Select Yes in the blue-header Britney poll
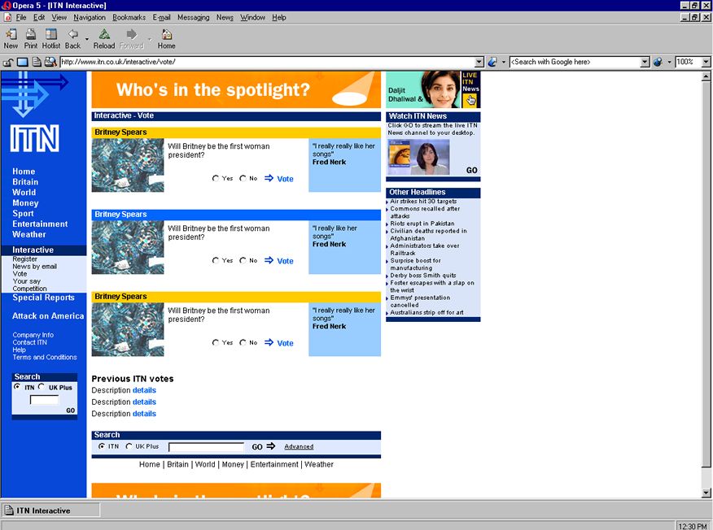Viewport: 713px width, 530px height. click(216, 261)
